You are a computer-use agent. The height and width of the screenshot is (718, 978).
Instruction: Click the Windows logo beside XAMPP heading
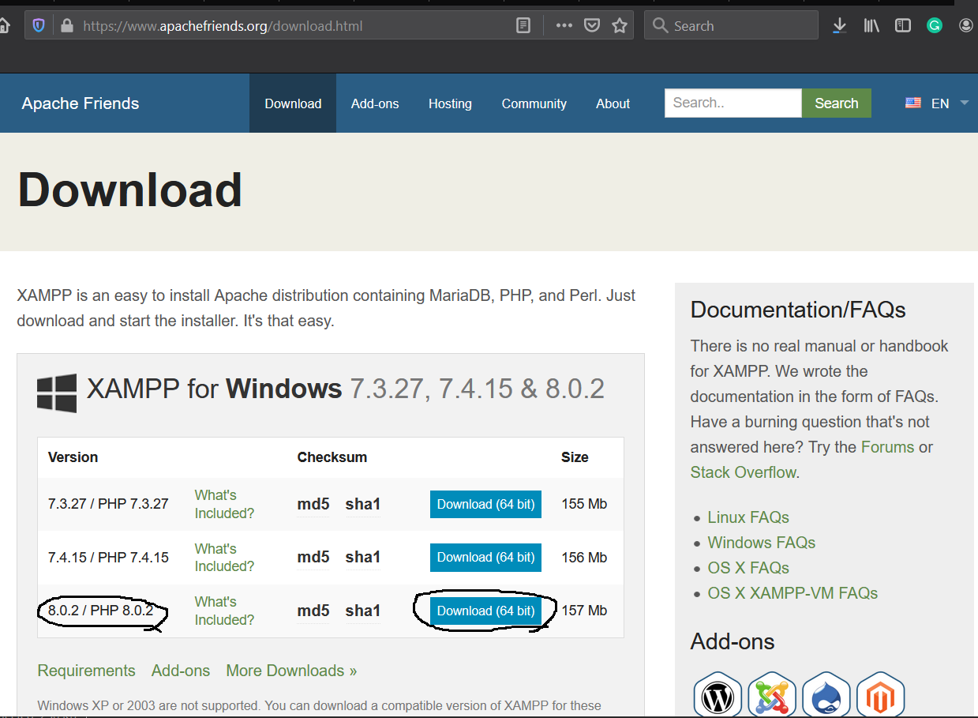[x=57, y=393]
